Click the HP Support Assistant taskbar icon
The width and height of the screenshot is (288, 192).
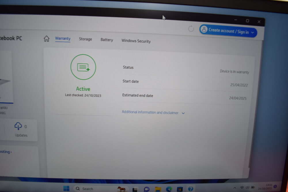(191, 189)
